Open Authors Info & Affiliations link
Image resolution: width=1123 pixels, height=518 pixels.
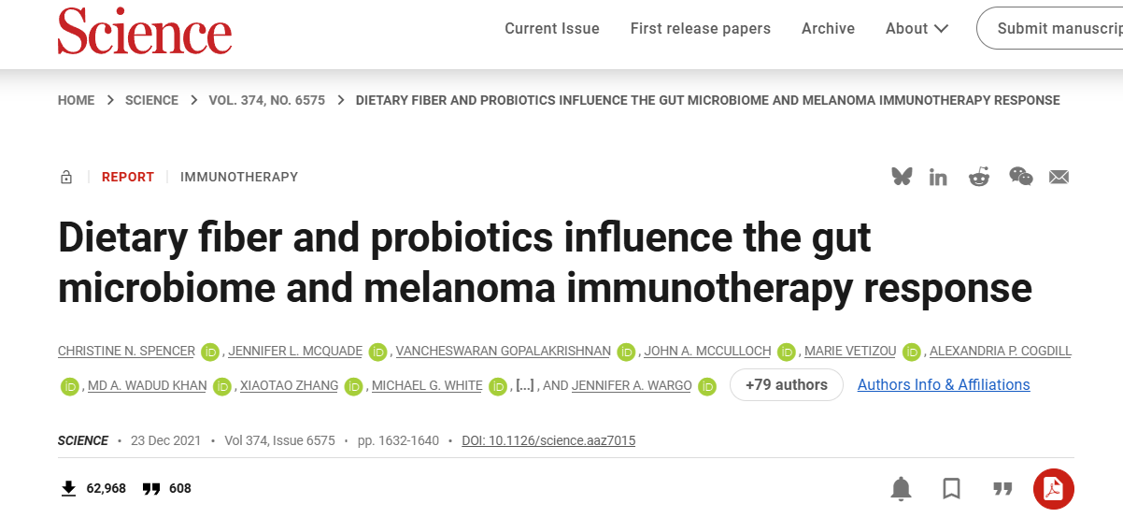943,385
